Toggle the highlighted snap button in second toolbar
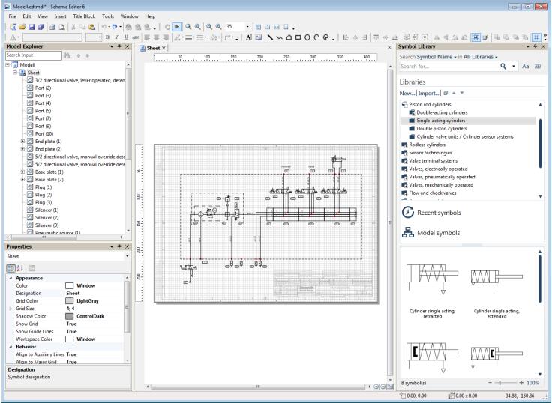Image resolution: width=552 pixels, height=403 pixels. (x=475, y=37)
